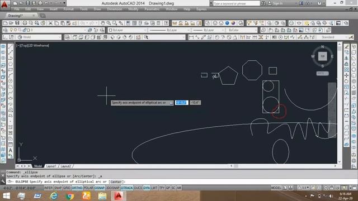Click the command line wrench customize icon
The width and height of the screenshot is (358, 201).
3,181
